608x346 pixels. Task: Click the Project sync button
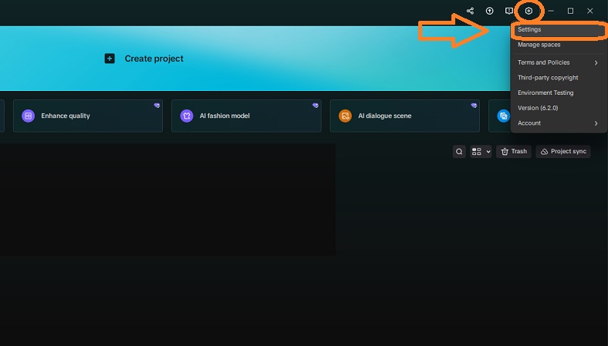563,152
